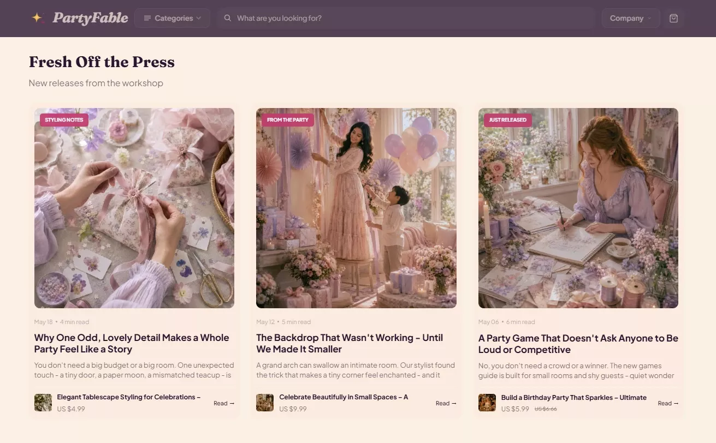Image resolution: width=716 pixels, height=443 pixels.
Task: Click 'May 12 • 5 min read' metadata
Action: [283, 322]
